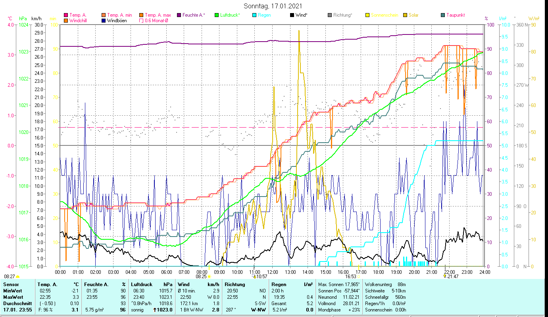Click the 17.01. 23:55 timestamp
The height and width of the screenshot is (317, 548).
18,310
